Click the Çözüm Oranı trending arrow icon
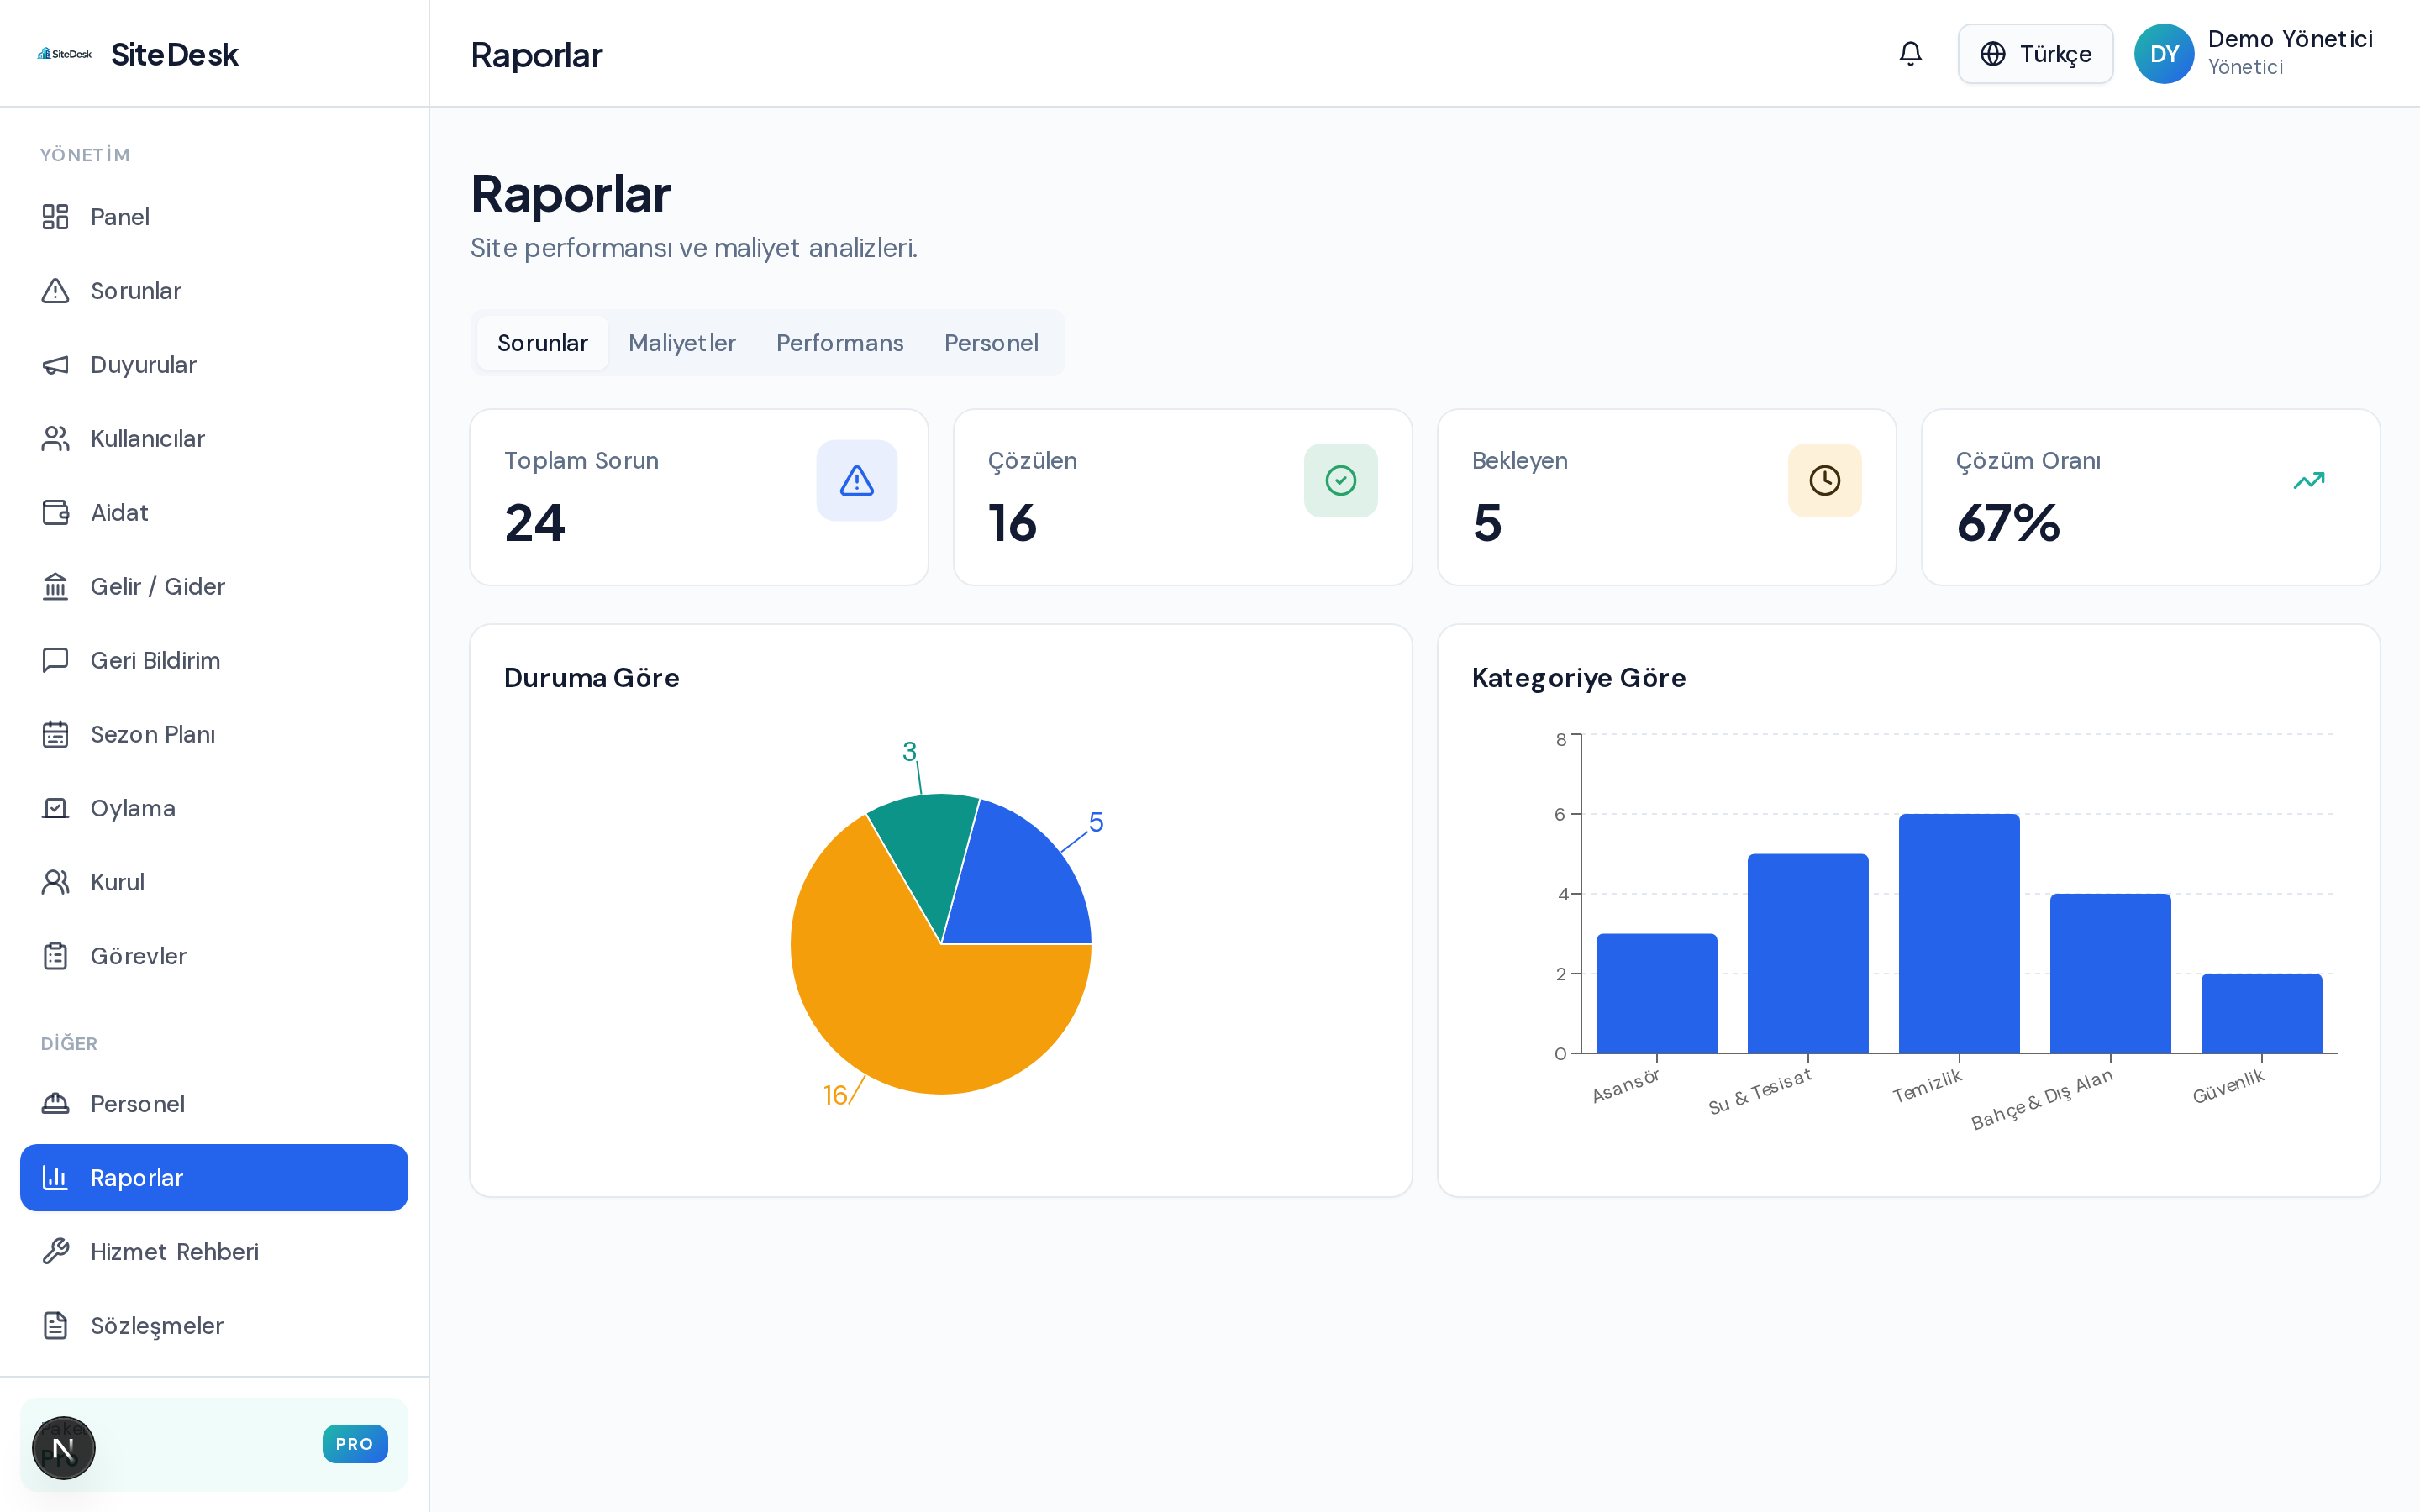The image size is (2420, 1512). pyautogui.click(x=2309, y=481)
